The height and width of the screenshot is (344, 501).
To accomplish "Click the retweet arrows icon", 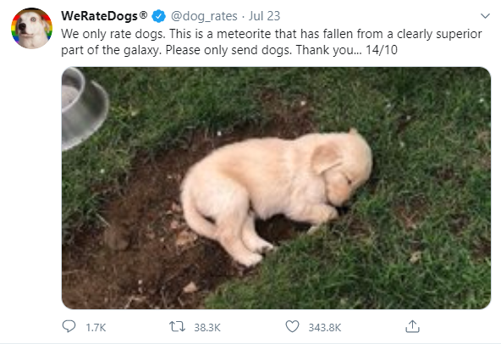I will coord(177,327).
